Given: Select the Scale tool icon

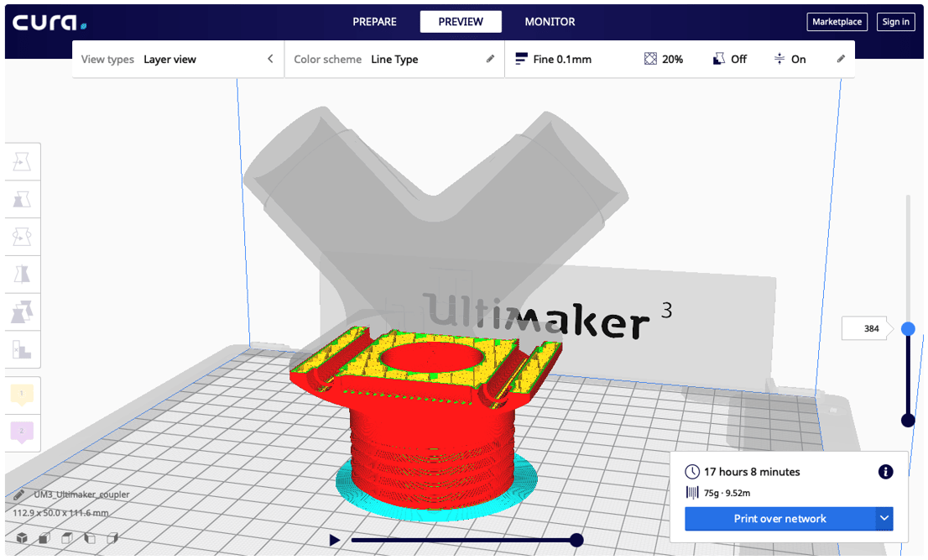Looking at the screenshot, I should [x=22, y=200].
